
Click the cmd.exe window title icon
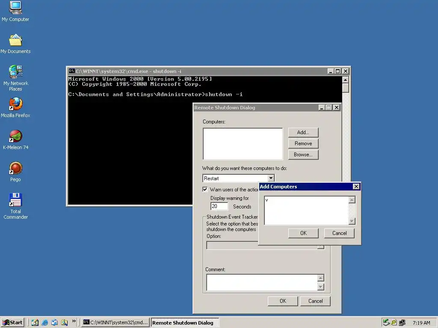pyautogui.click(x=72, y=71)
